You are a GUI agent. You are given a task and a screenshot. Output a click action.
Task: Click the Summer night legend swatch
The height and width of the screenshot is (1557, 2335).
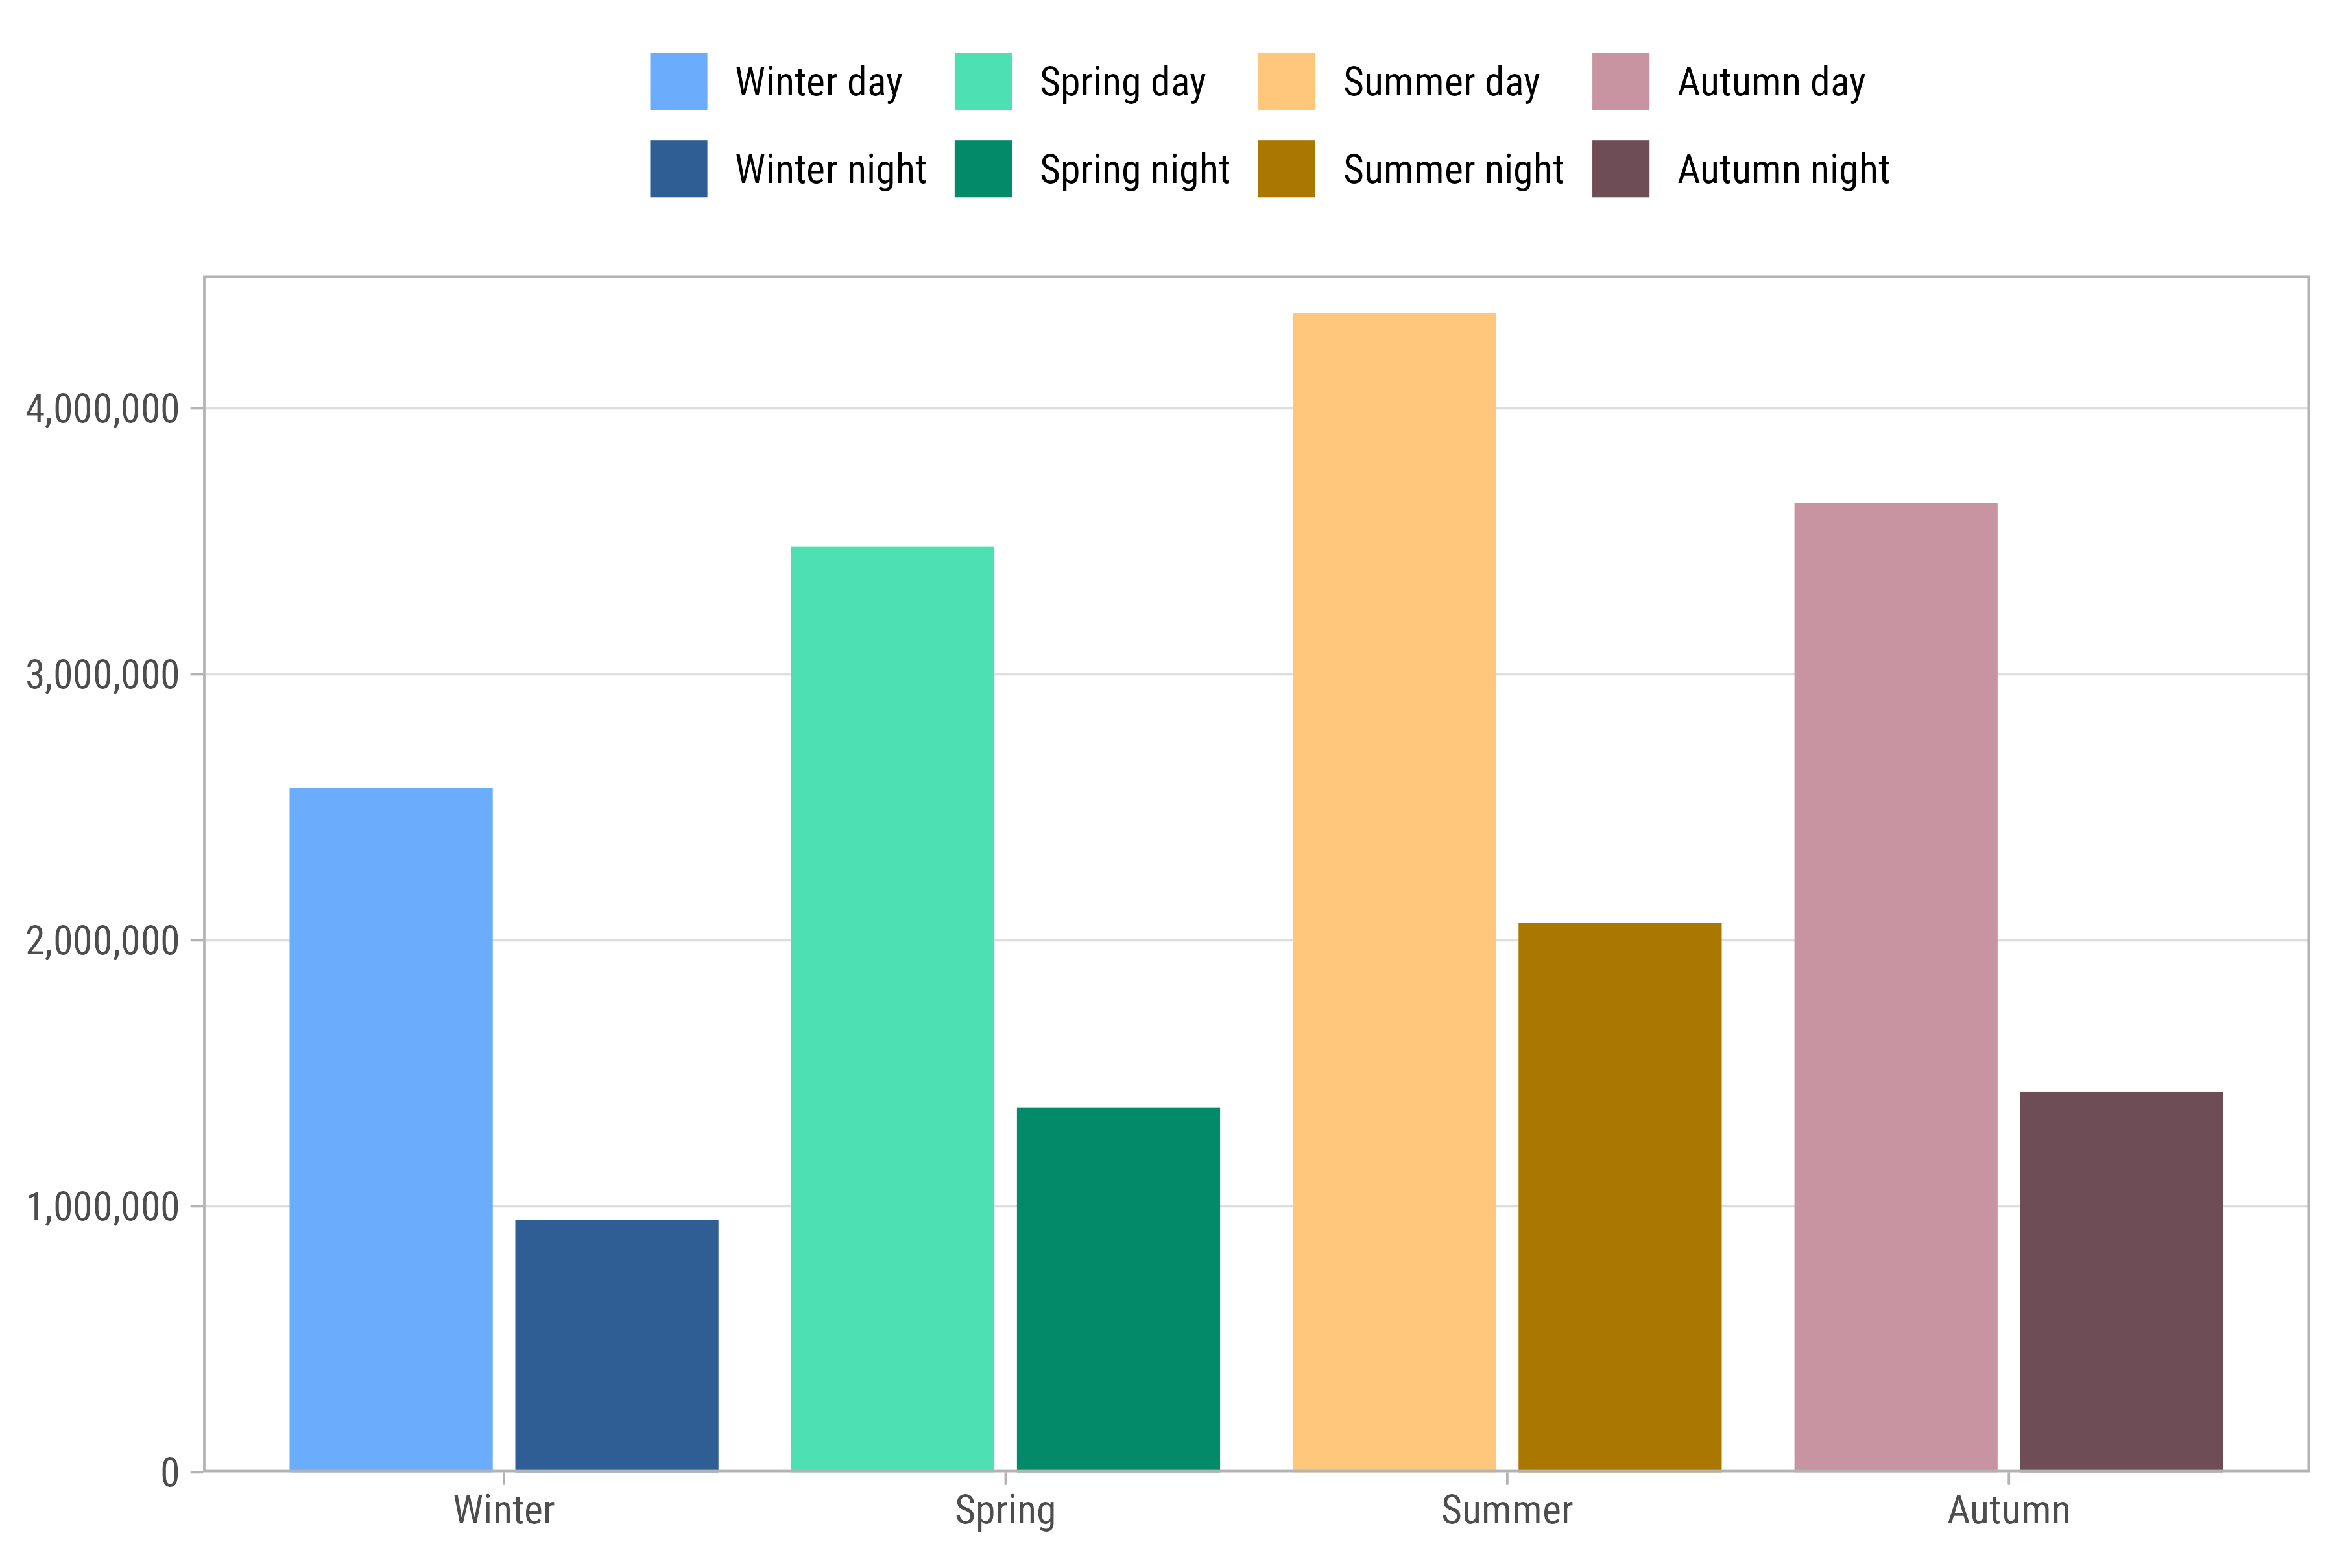click(1286, 169)
